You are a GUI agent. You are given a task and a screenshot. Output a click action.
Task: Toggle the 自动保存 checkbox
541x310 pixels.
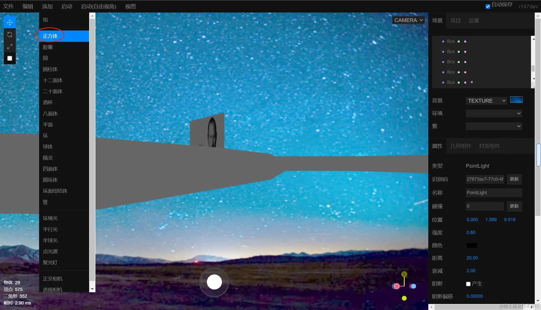[x=488, y=7]
